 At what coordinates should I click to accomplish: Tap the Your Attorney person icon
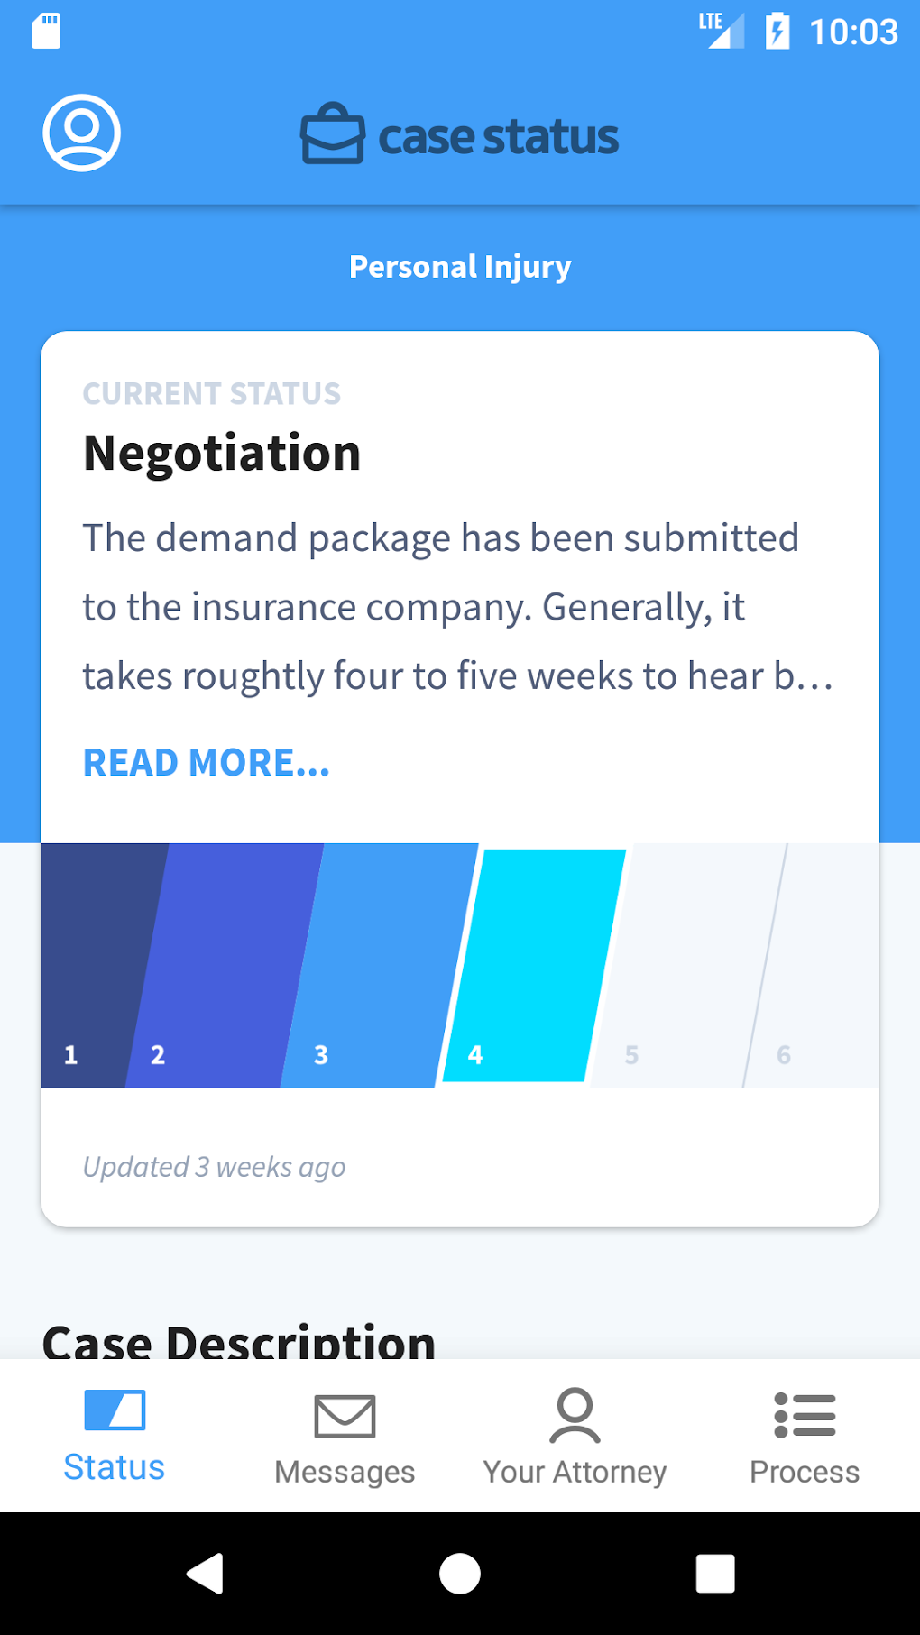click(x=575, y=1415)
